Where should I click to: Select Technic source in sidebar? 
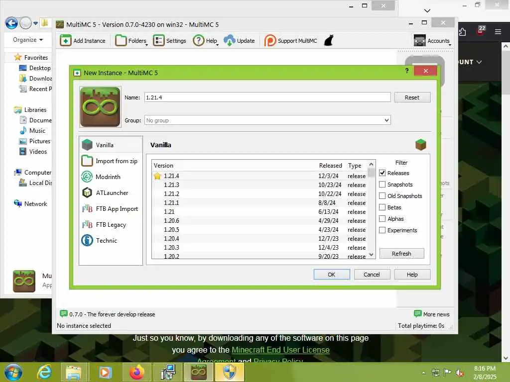pyautogui.click(x=111, y=240)
